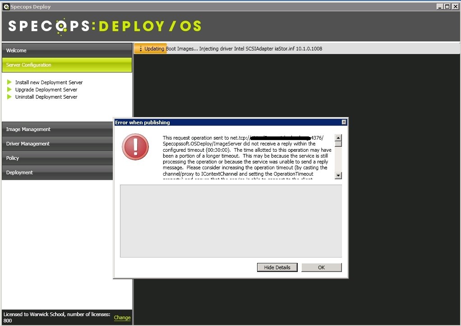This screenshot has height=326, width=461.
Task: Click Uninstall Deployment Server link
Action: pos(46,97)
